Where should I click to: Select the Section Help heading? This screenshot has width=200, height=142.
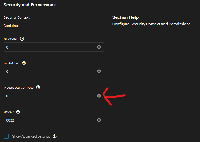(125, 17)
